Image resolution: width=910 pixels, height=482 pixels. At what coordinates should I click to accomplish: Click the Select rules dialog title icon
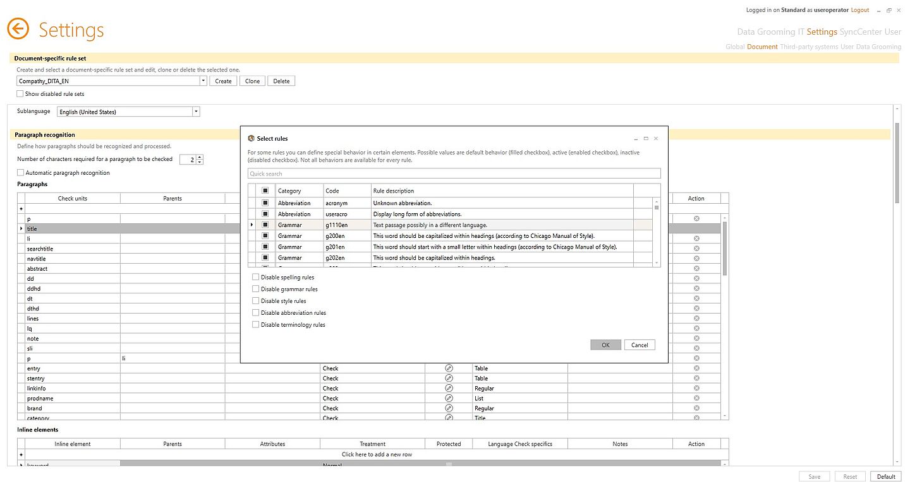(x=251, y=138)
